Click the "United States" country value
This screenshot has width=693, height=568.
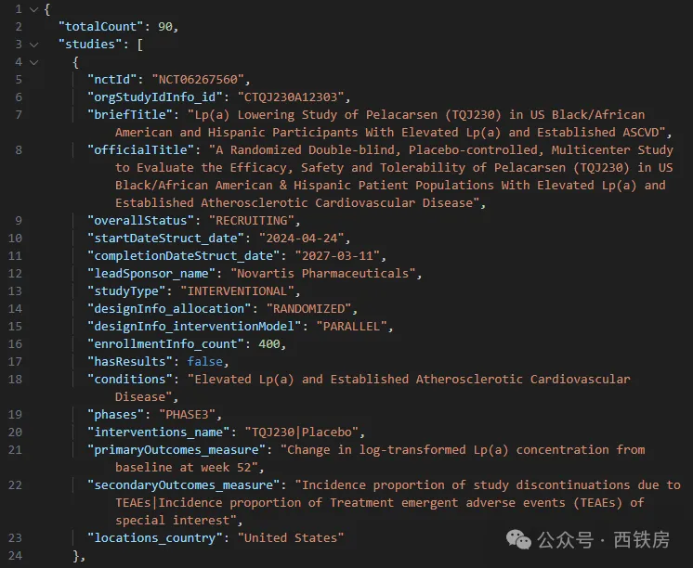click(291, 537)
